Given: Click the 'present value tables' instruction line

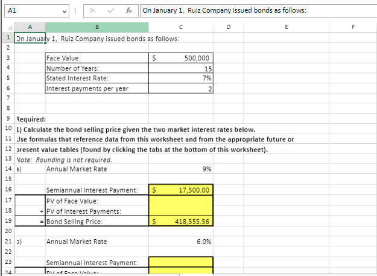Looking at the screenshot, I should 142,150.
